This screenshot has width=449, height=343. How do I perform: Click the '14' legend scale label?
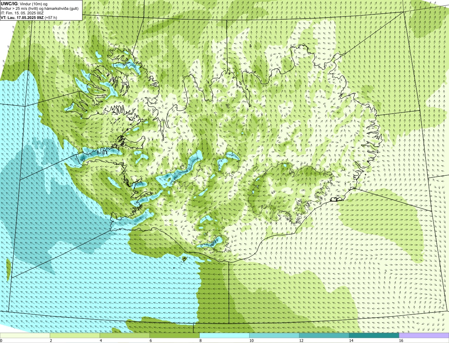click(x=351, y=341)
